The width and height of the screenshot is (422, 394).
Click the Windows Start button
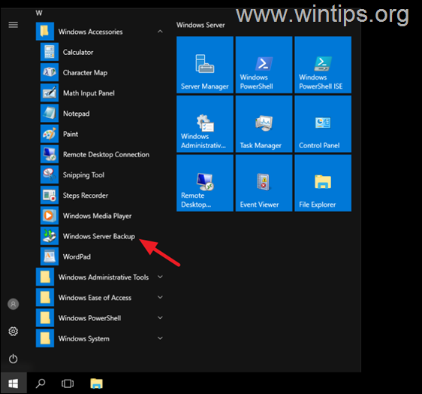(x=14, y=383)
